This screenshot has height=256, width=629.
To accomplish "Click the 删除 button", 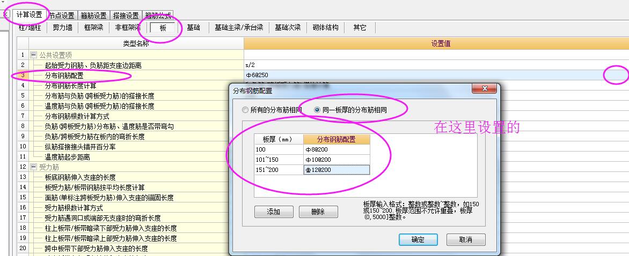I will pyautogui.click(x=318, y=212).
